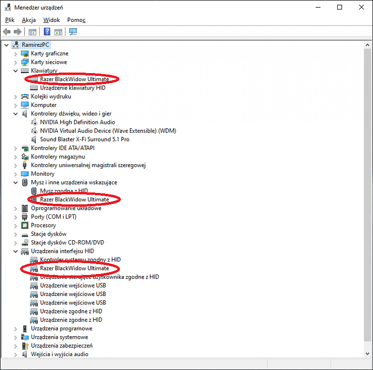Open the Pomoc menu
373x370 pixels.
coord(77,20)
